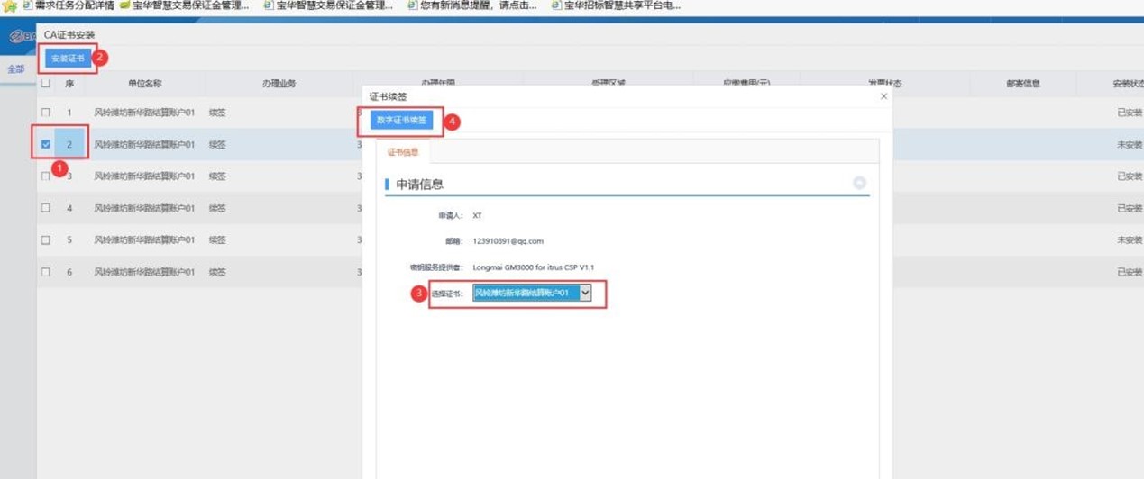
Task: Uncheck the checkbox for row 2
Action: (x=46, y=144)
